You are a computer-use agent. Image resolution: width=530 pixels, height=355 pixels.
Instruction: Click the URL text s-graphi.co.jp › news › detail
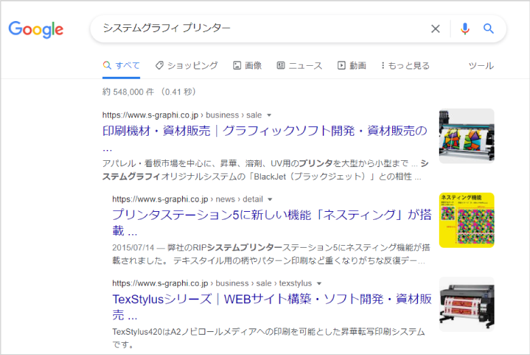point(188,200)
